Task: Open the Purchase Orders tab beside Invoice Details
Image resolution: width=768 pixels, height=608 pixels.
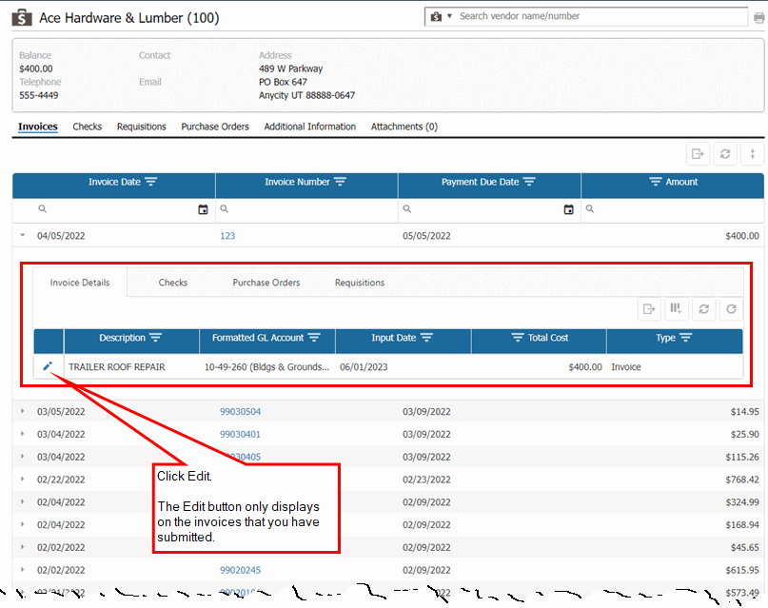Action: coord(266,283)
